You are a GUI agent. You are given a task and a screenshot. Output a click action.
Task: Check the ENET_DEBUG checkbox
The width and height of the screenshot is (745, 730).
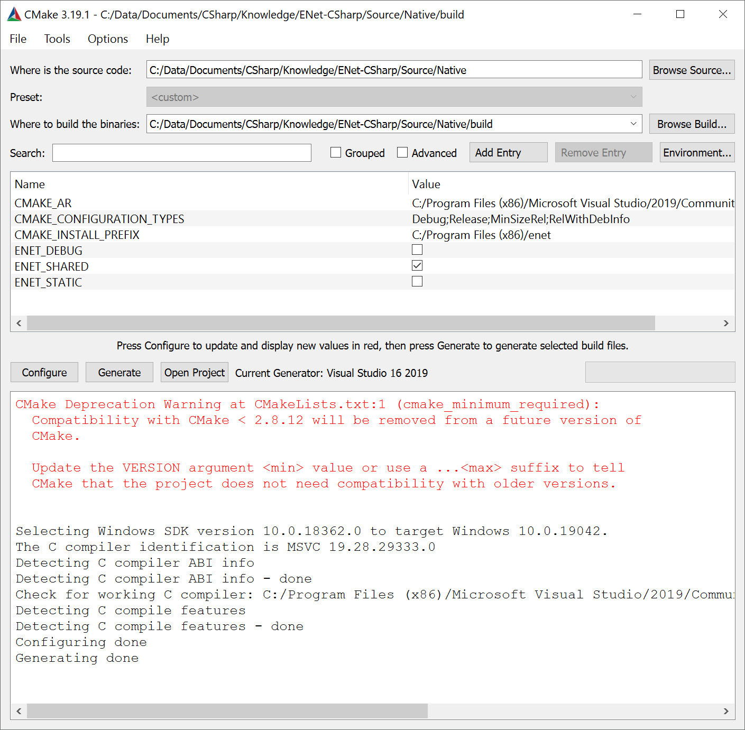(417, 250)
